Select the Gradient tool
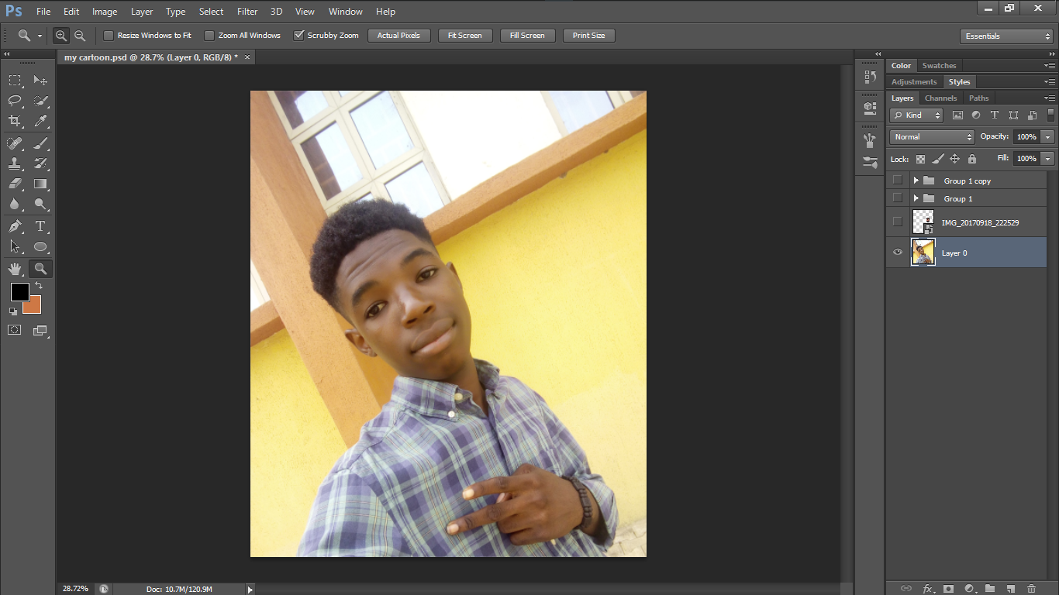The height and width of the screenshot is (595, 1059). [40, 184]
